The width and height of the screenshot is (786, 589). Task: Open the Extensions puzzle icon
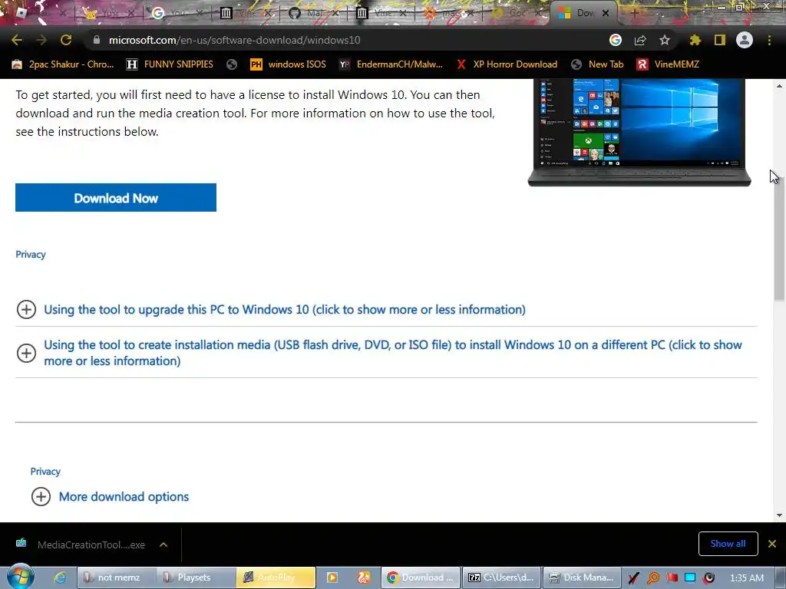(x=695, y=40)
